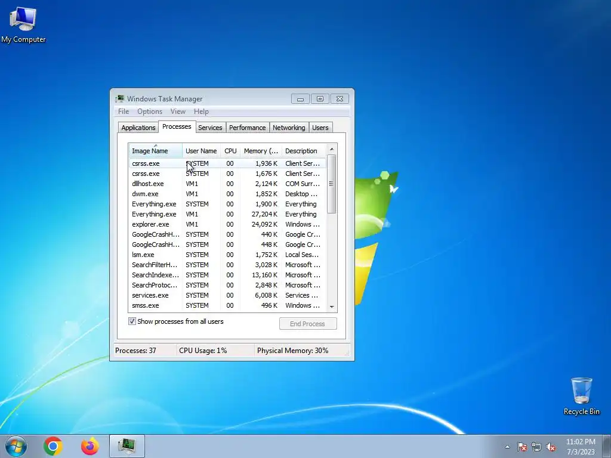Click the process list scroll down arrow
The width and height of the screenshot is (611, 458).
332,307
